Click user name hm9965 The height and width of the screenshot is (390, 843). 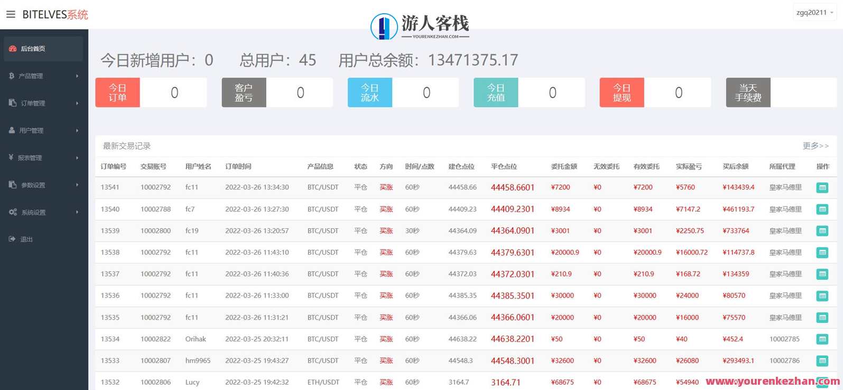pos(198,361)
